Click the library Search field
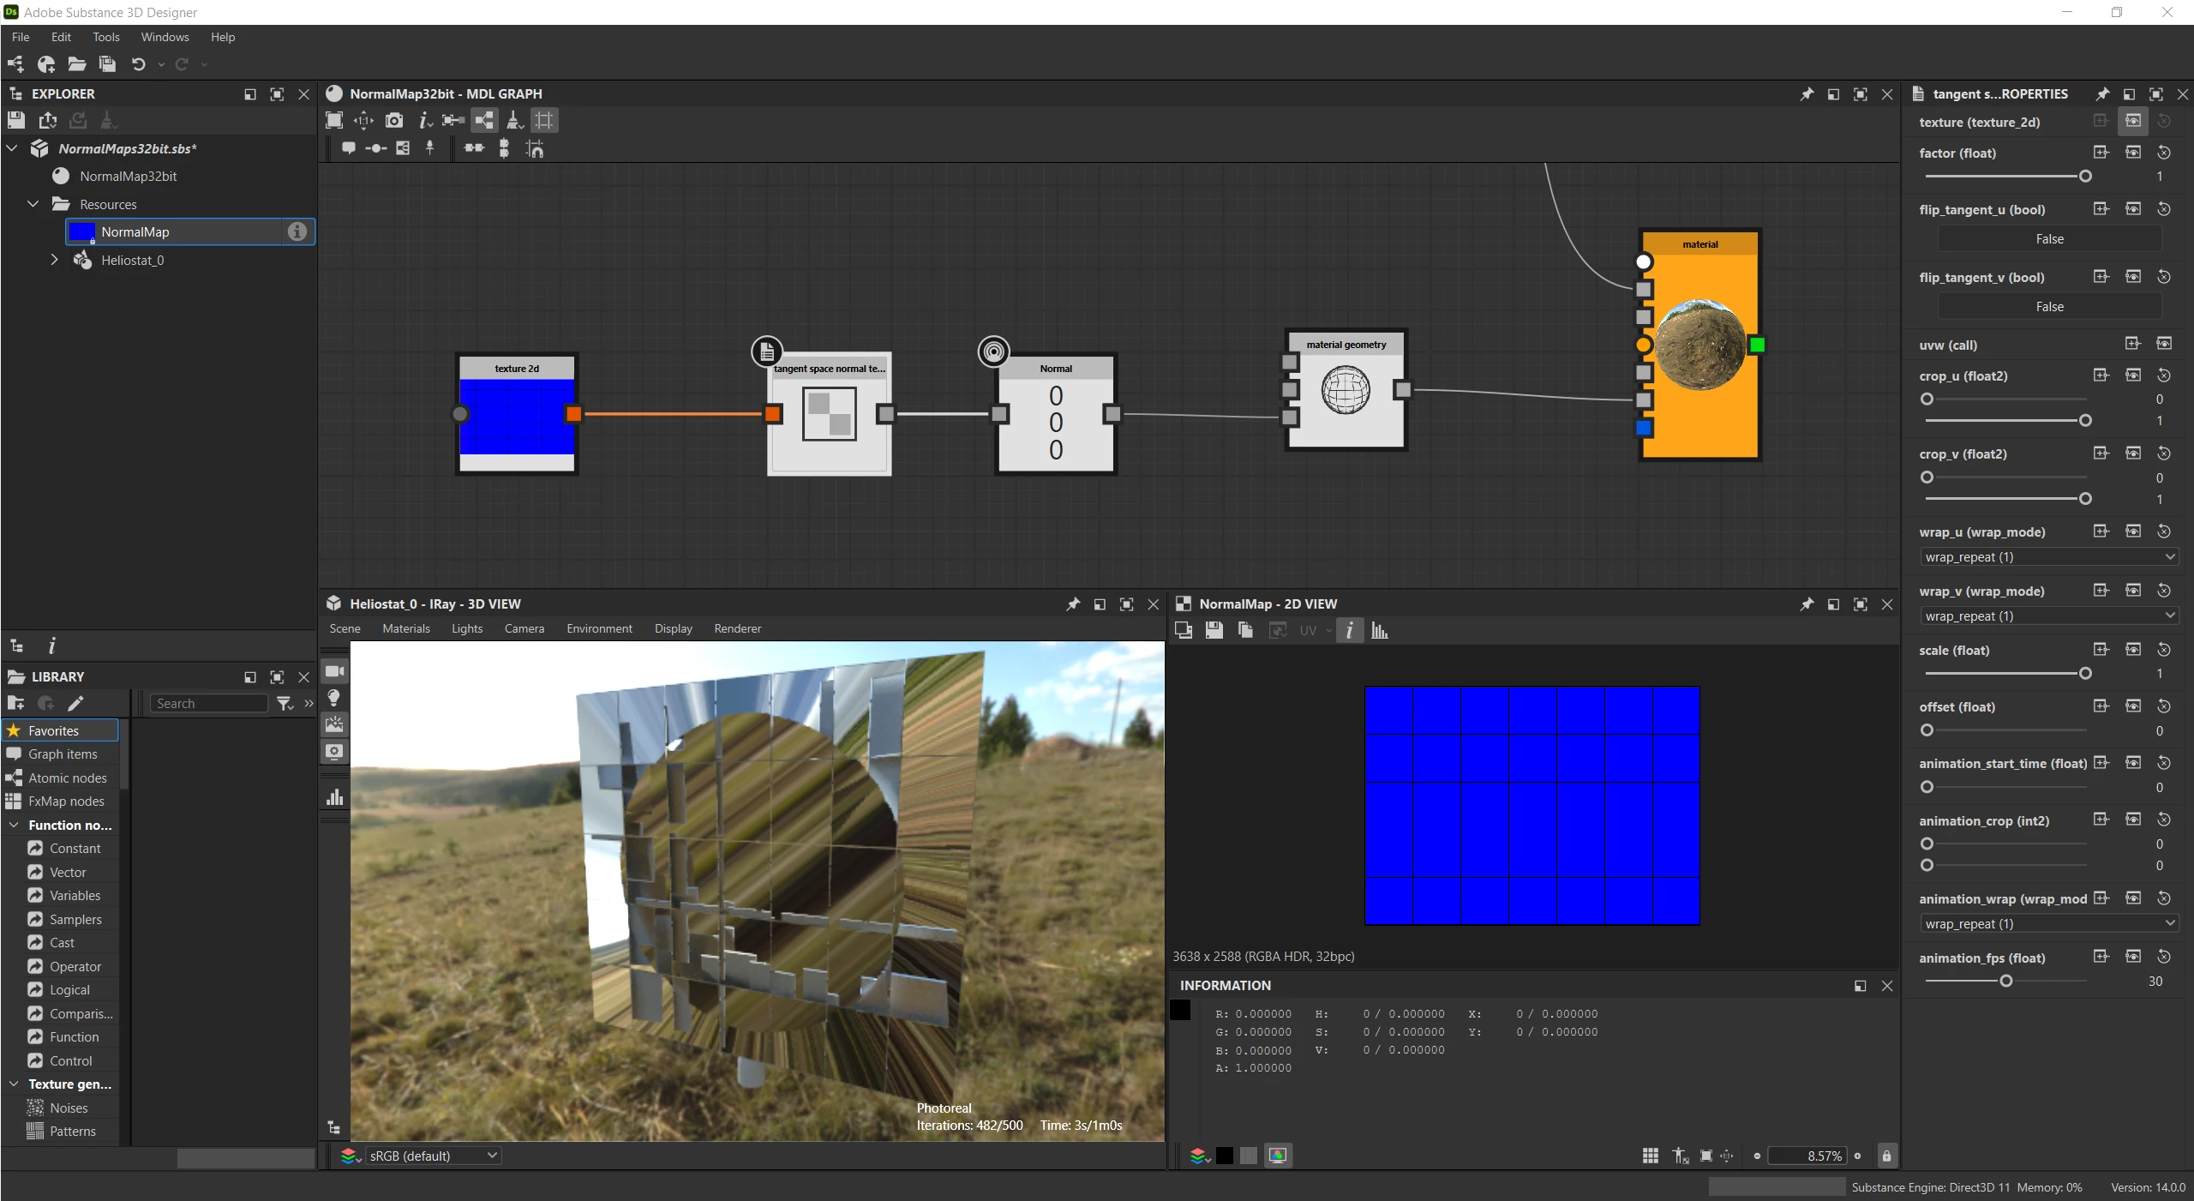The image size is (2194, 1201). [x=209, y=703]
